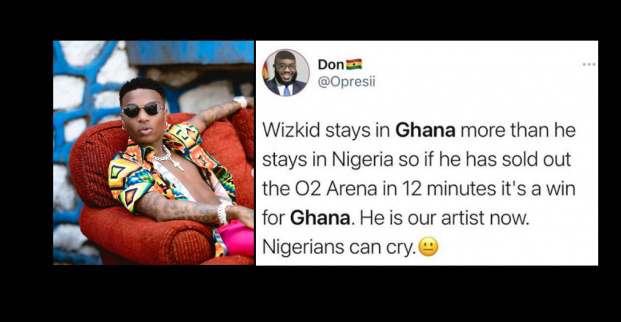Click the neutral face emoji ending the tweet

tap(428, 247)
